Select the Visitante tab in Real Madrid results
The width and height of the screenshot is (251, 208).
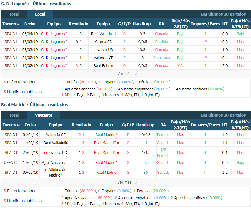coord(44,115)
